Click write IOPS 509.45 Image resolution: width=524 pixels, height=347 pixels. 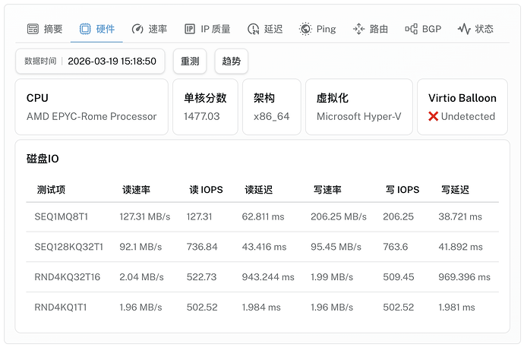click(x=399, y=277)
